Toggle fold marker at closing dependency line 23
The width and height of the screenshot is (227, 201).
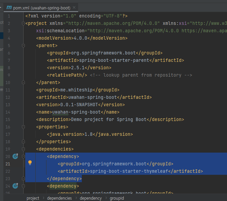pos(23,178)
